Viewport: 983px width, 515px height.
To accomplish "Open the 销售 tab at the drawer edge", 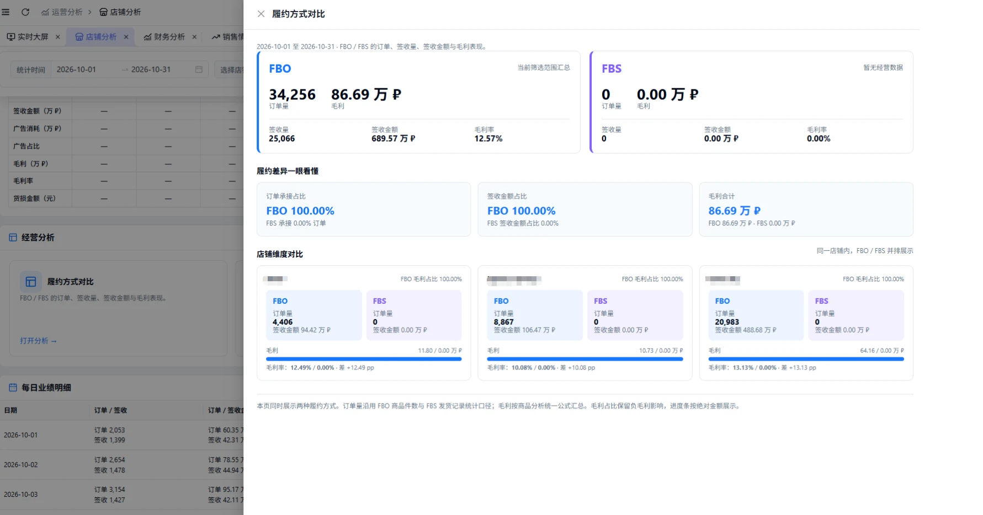I will coord(227,37).
